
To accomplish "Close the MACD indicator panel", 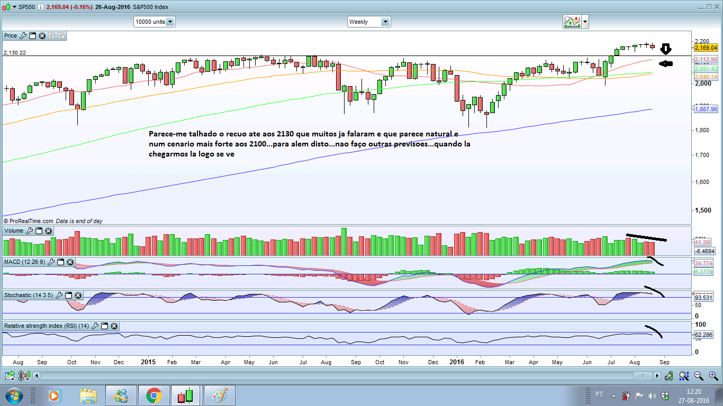I will coord(70,262).
